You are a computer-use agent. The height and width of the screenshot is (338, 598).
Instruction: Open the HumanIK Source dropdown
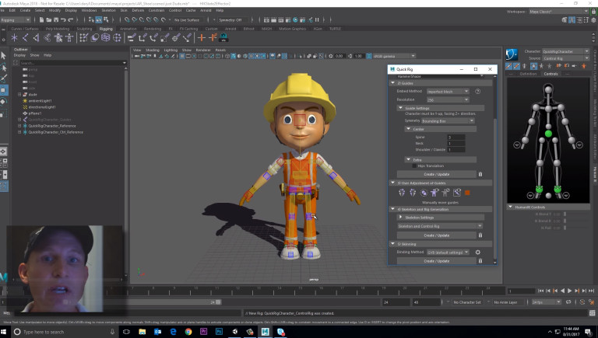pyautogui.click(x=565, y=58)
